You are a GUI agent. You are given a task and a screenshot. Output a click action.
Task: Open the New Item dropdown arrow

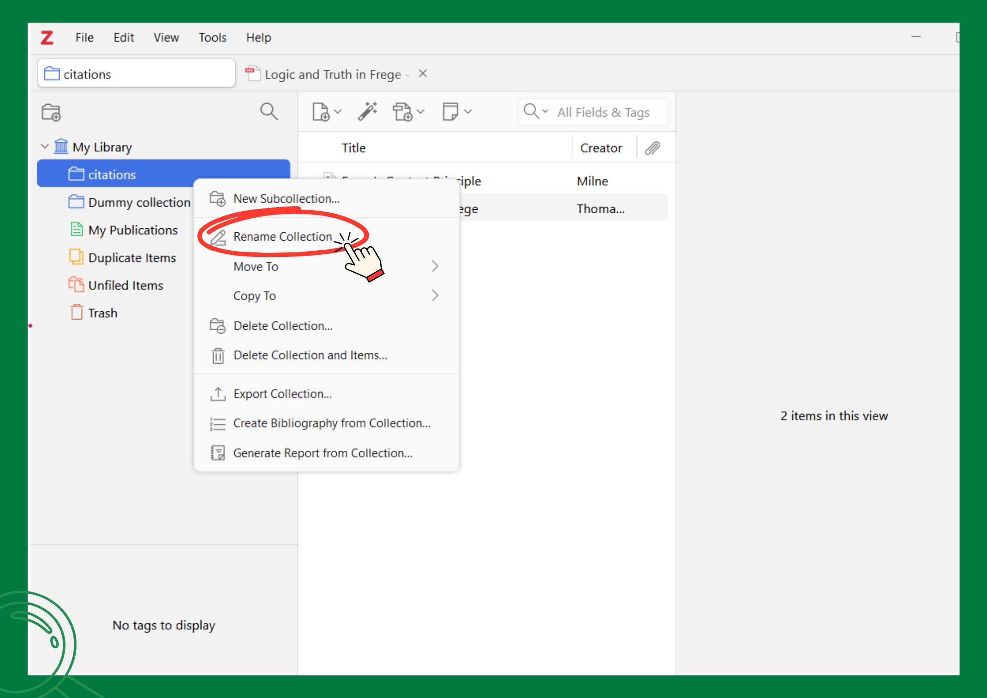click(338, 112)
